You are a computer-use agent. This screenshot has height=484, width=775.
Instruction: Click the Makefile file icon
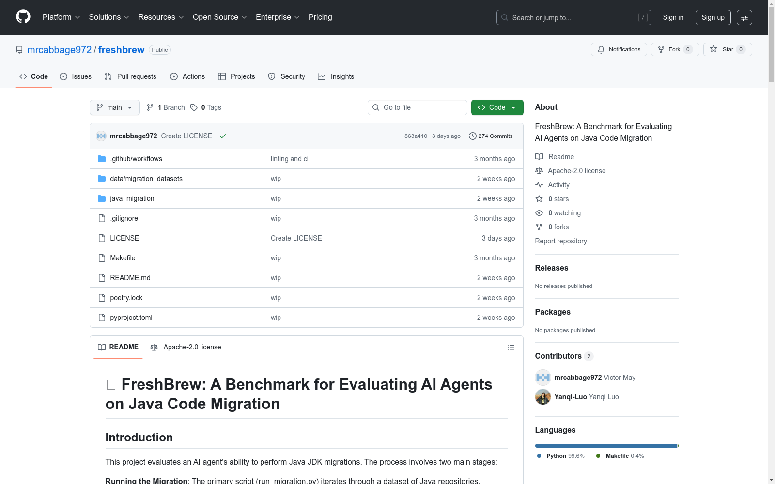tap(102, 258)
